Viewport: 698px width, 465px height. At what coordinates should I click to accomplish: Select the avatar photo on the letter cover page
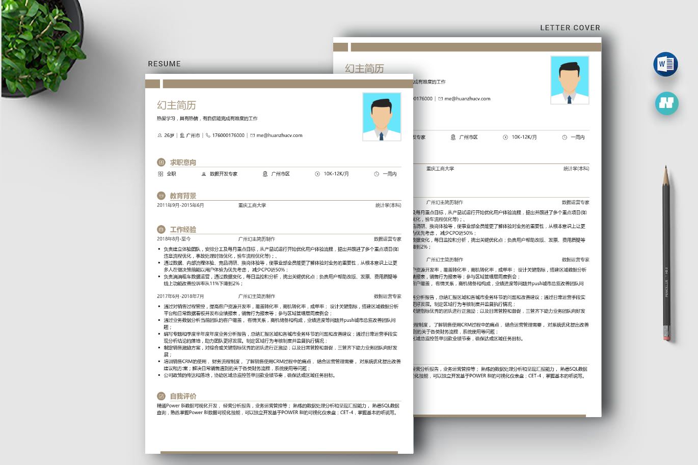pos(570,80)
